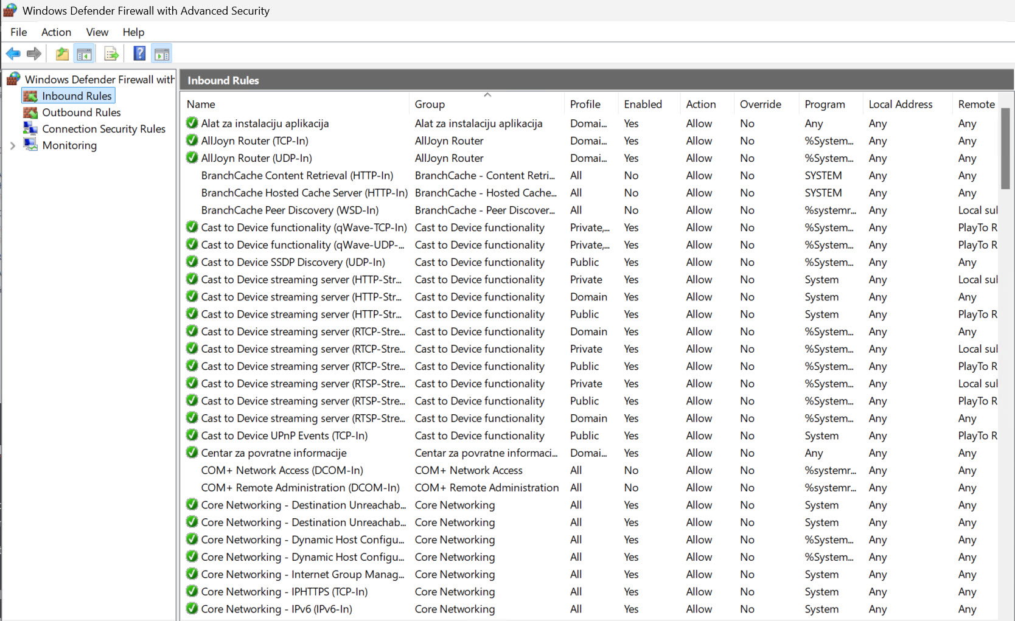Select the root Windows Defender Firewall tree node
This screenshot has height=621, width=1015.
click(x=99, y=80)
